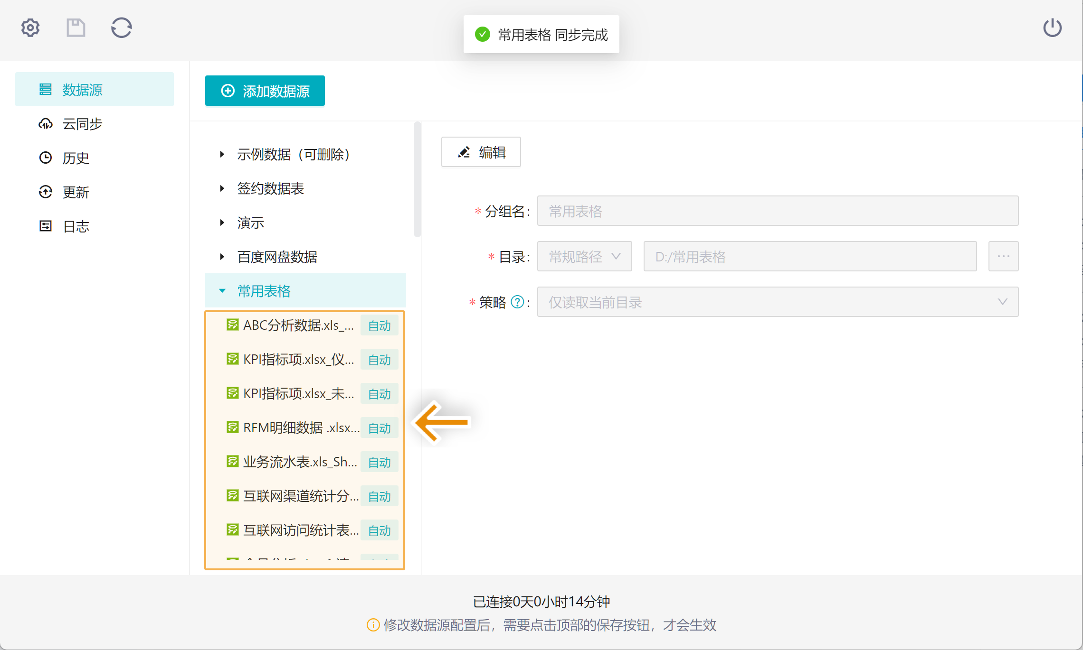Toggle 自动 tag on KPI指标项.xlsx_仪 entry
Screen dimensions: 1083x650
(x=379, y=360)
